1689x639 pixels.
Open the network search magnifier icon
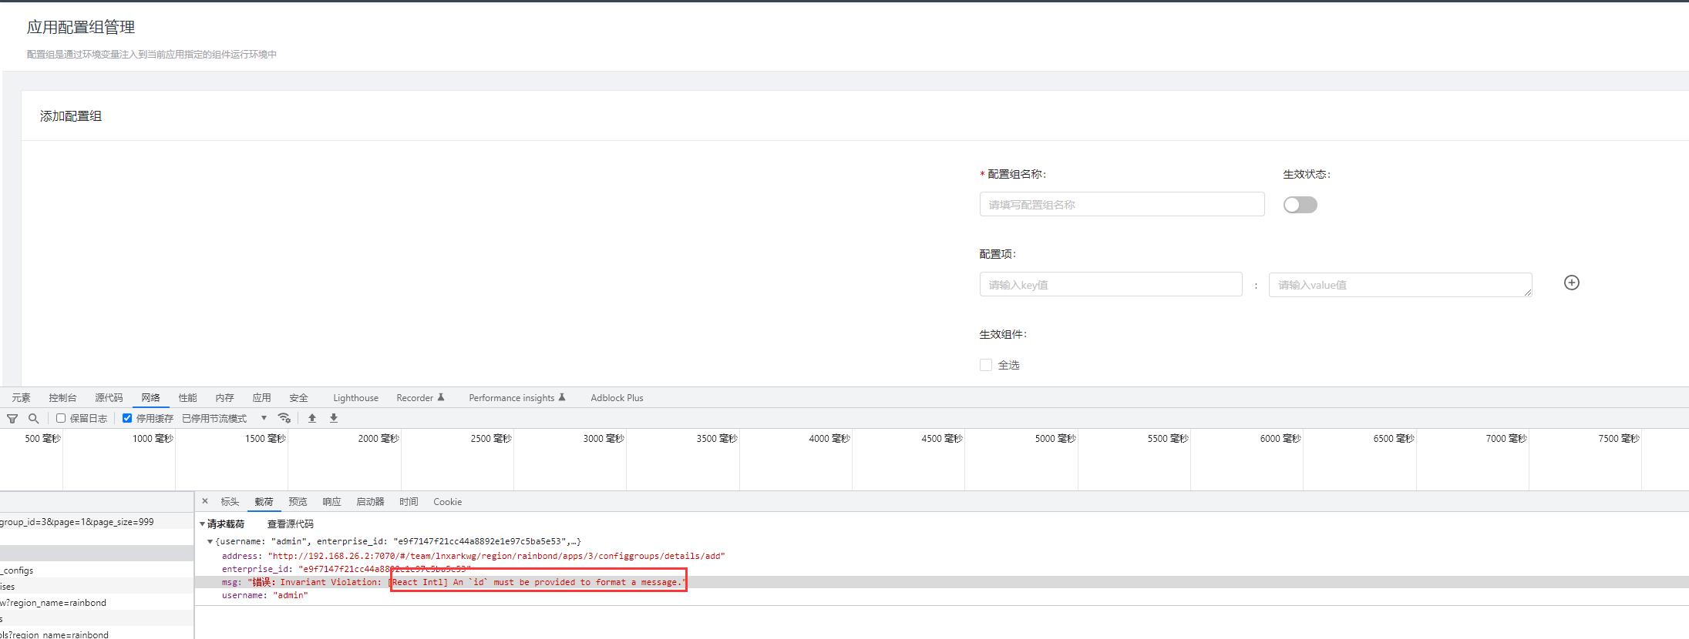[33, 418]
